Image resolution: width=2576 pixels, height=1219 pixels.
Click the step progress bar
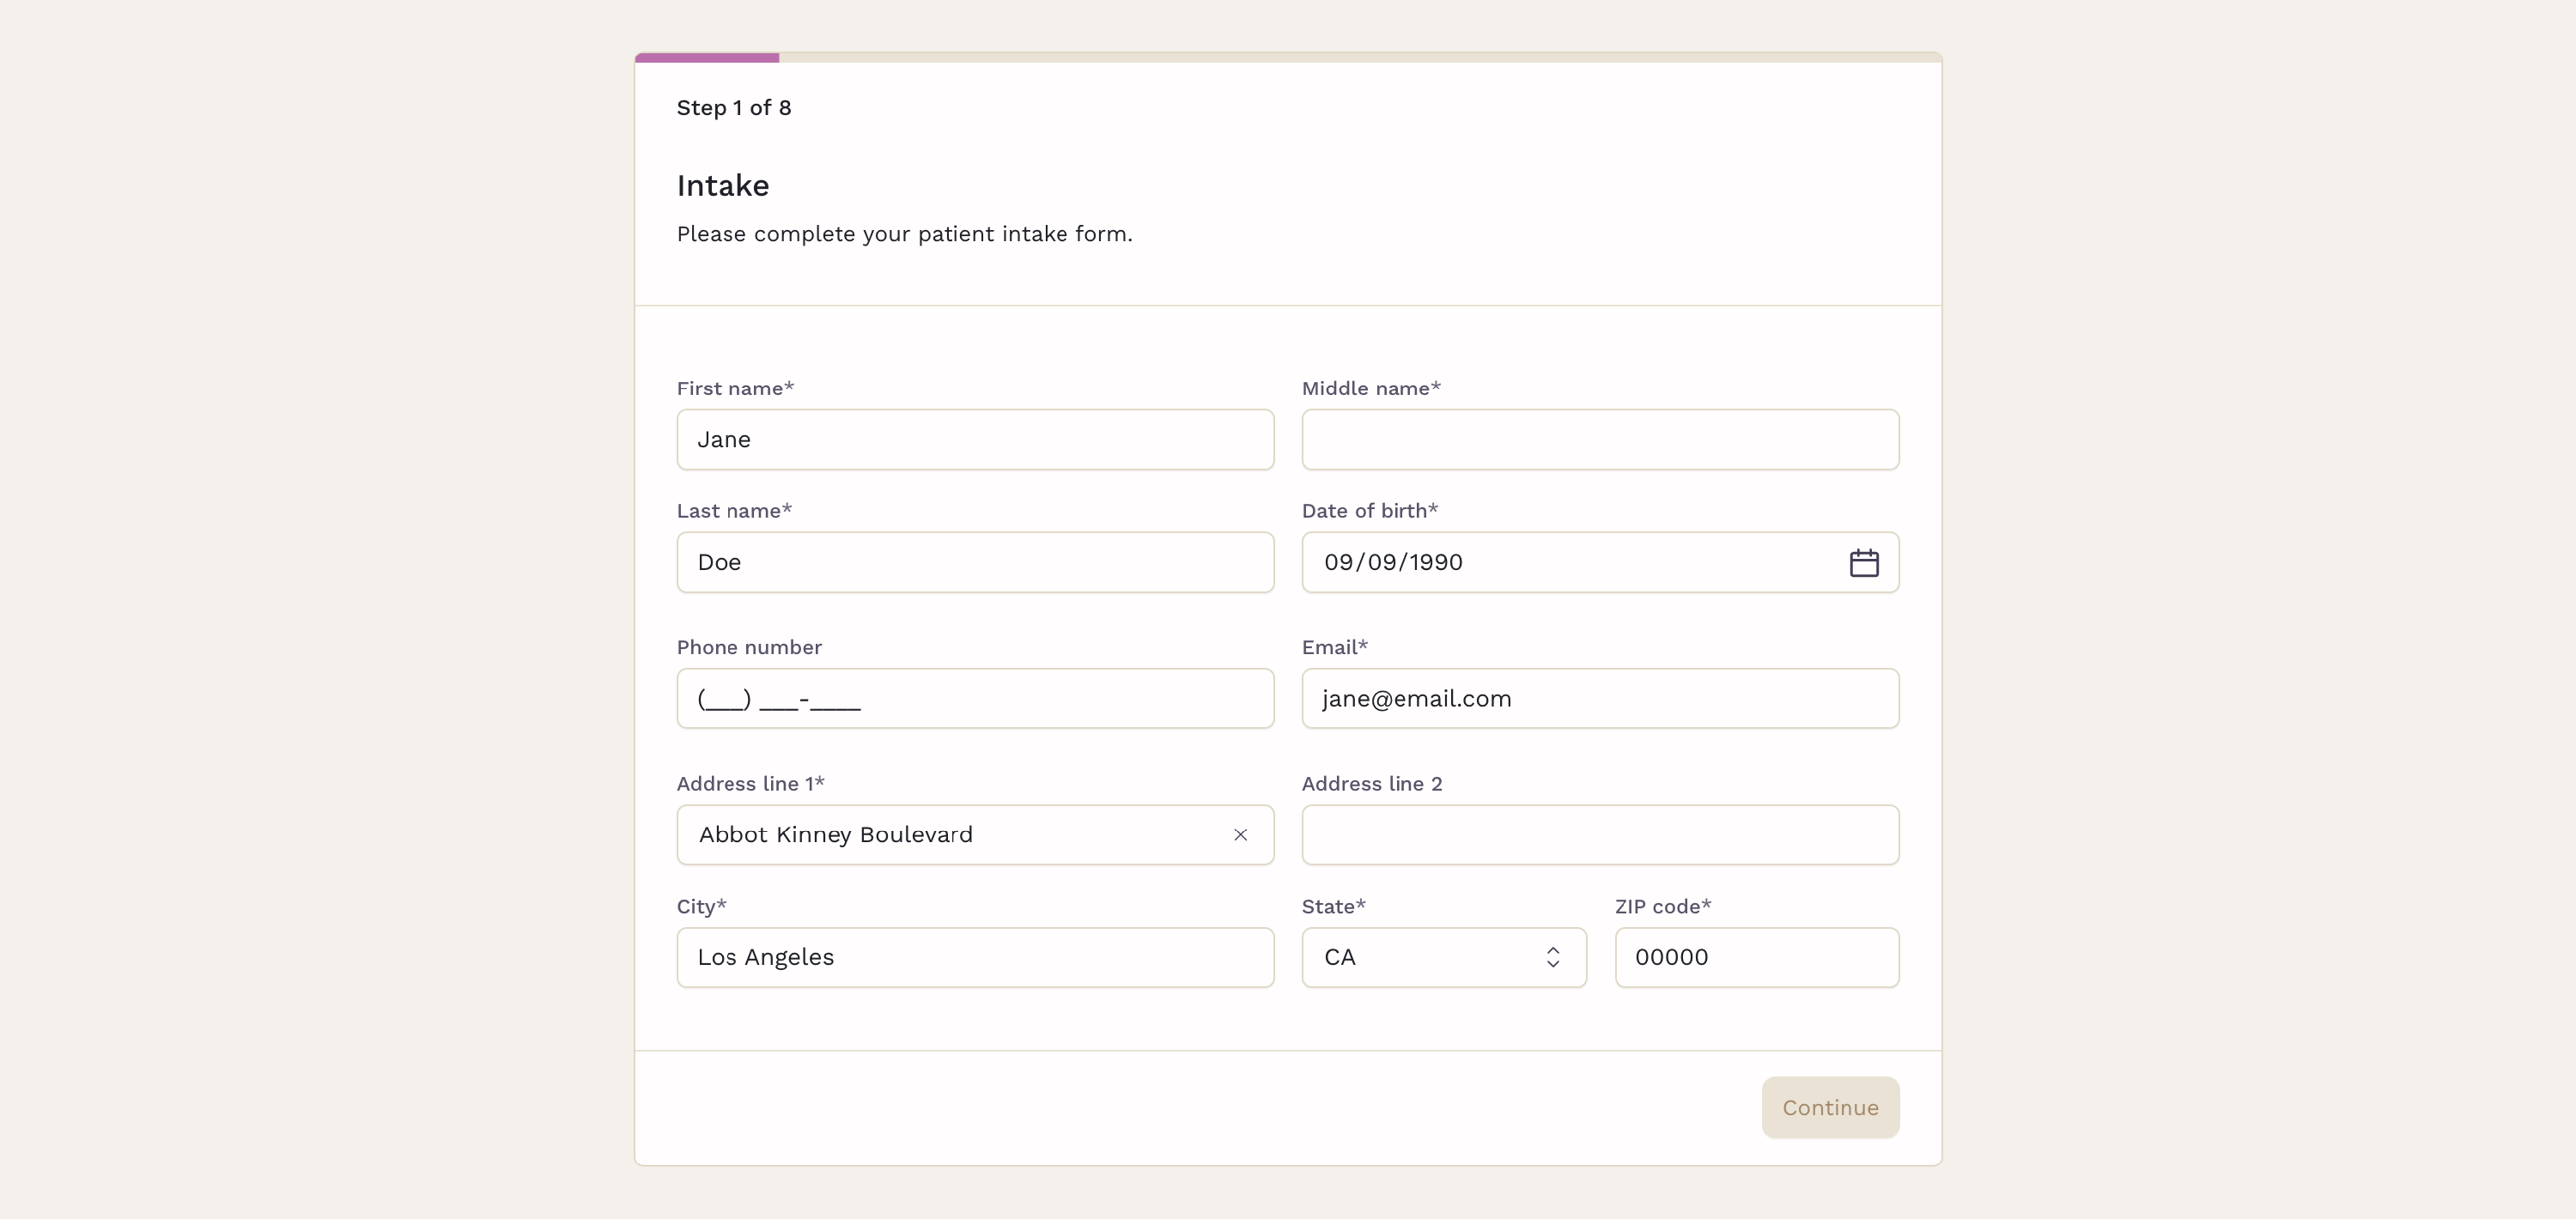1288,58
